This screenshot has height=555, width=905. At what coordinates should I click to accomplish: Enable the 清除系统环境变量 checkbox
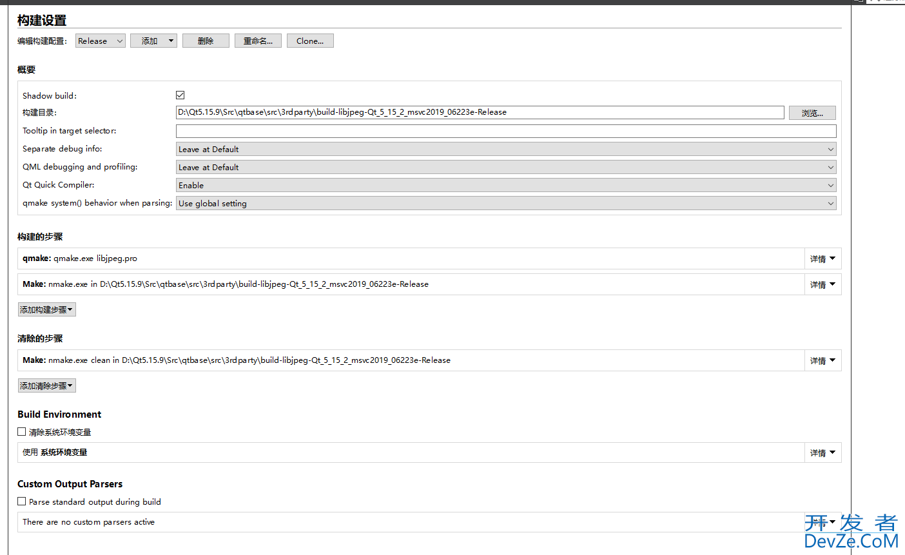[x=22, y=432]
